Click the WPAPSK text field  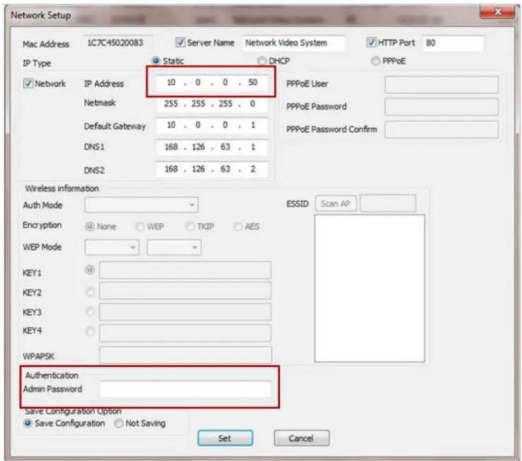pyautogui.click(x=185, y=355)
